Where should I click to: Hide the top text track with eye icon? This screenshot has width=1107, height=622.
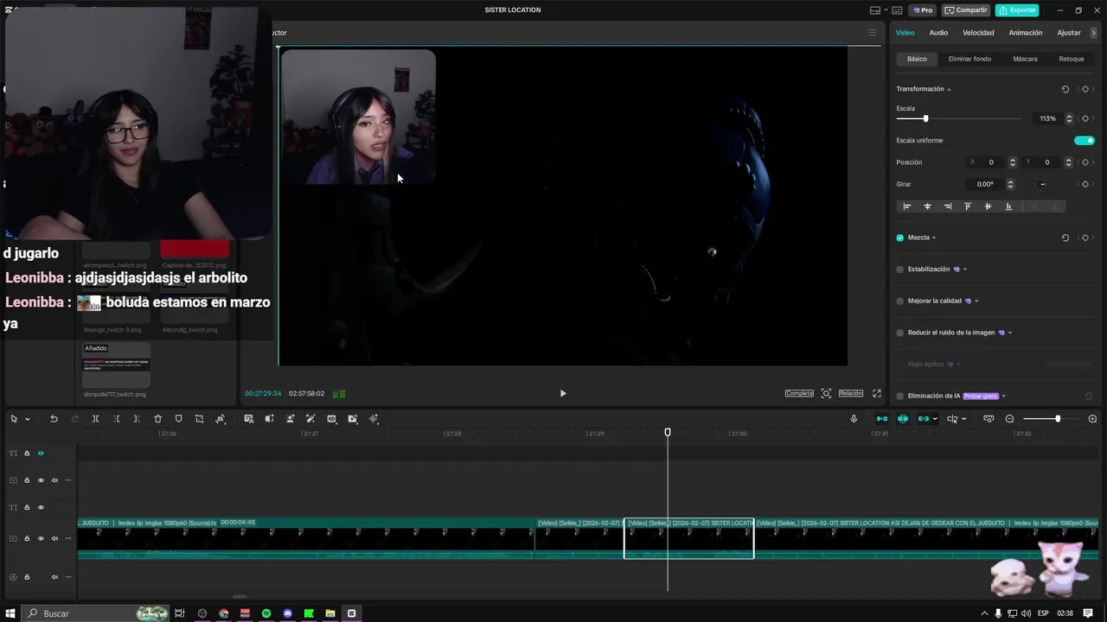point(41,453)
